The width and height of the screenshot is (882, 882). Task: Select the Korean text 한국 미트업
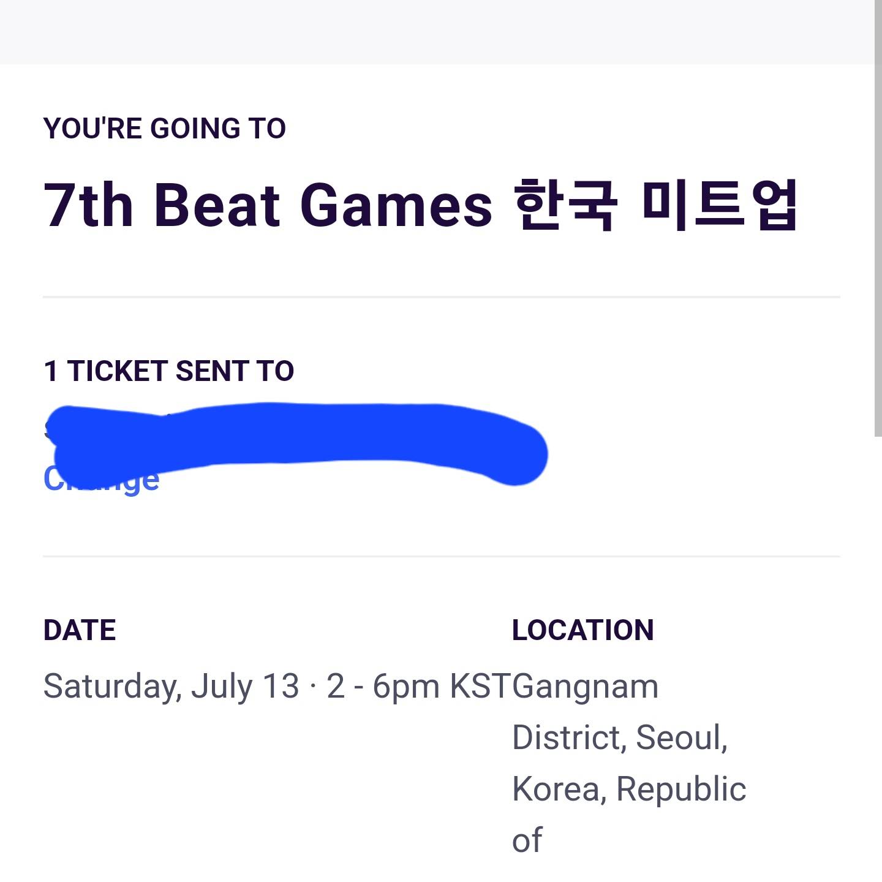[x=655, y=206]
